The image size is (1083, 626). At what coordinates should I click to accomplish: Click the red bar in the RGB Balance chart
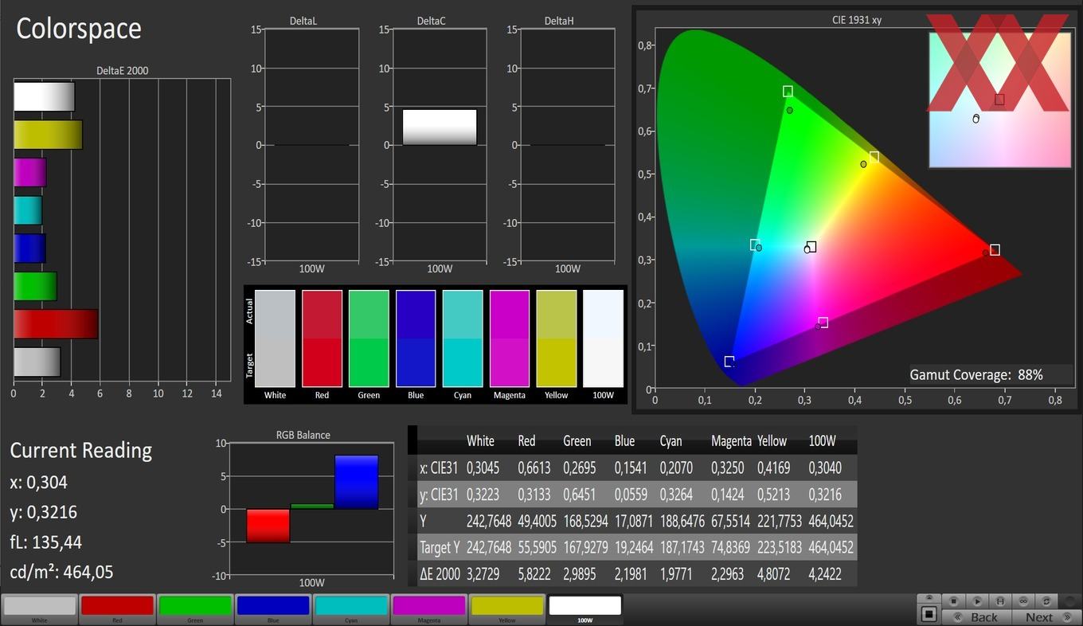click(x=268, y=526)
